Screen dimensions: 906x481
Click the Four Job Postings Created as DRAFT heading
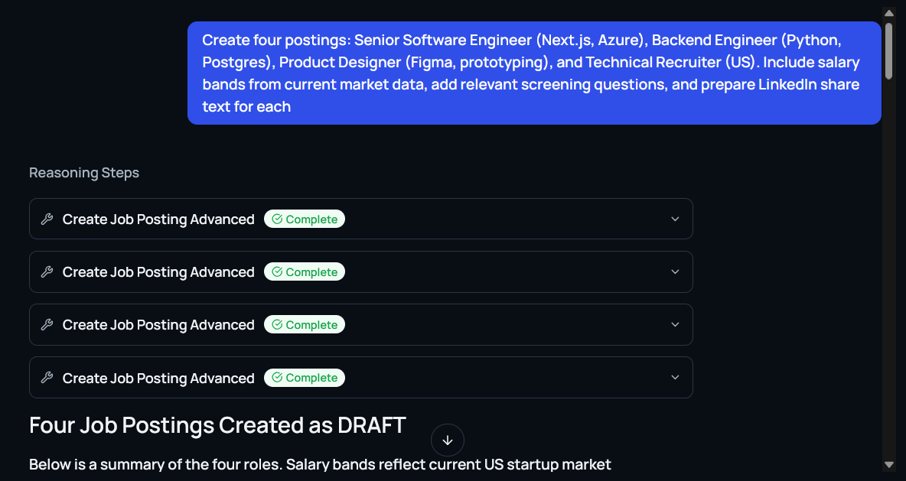pos(217,425)
